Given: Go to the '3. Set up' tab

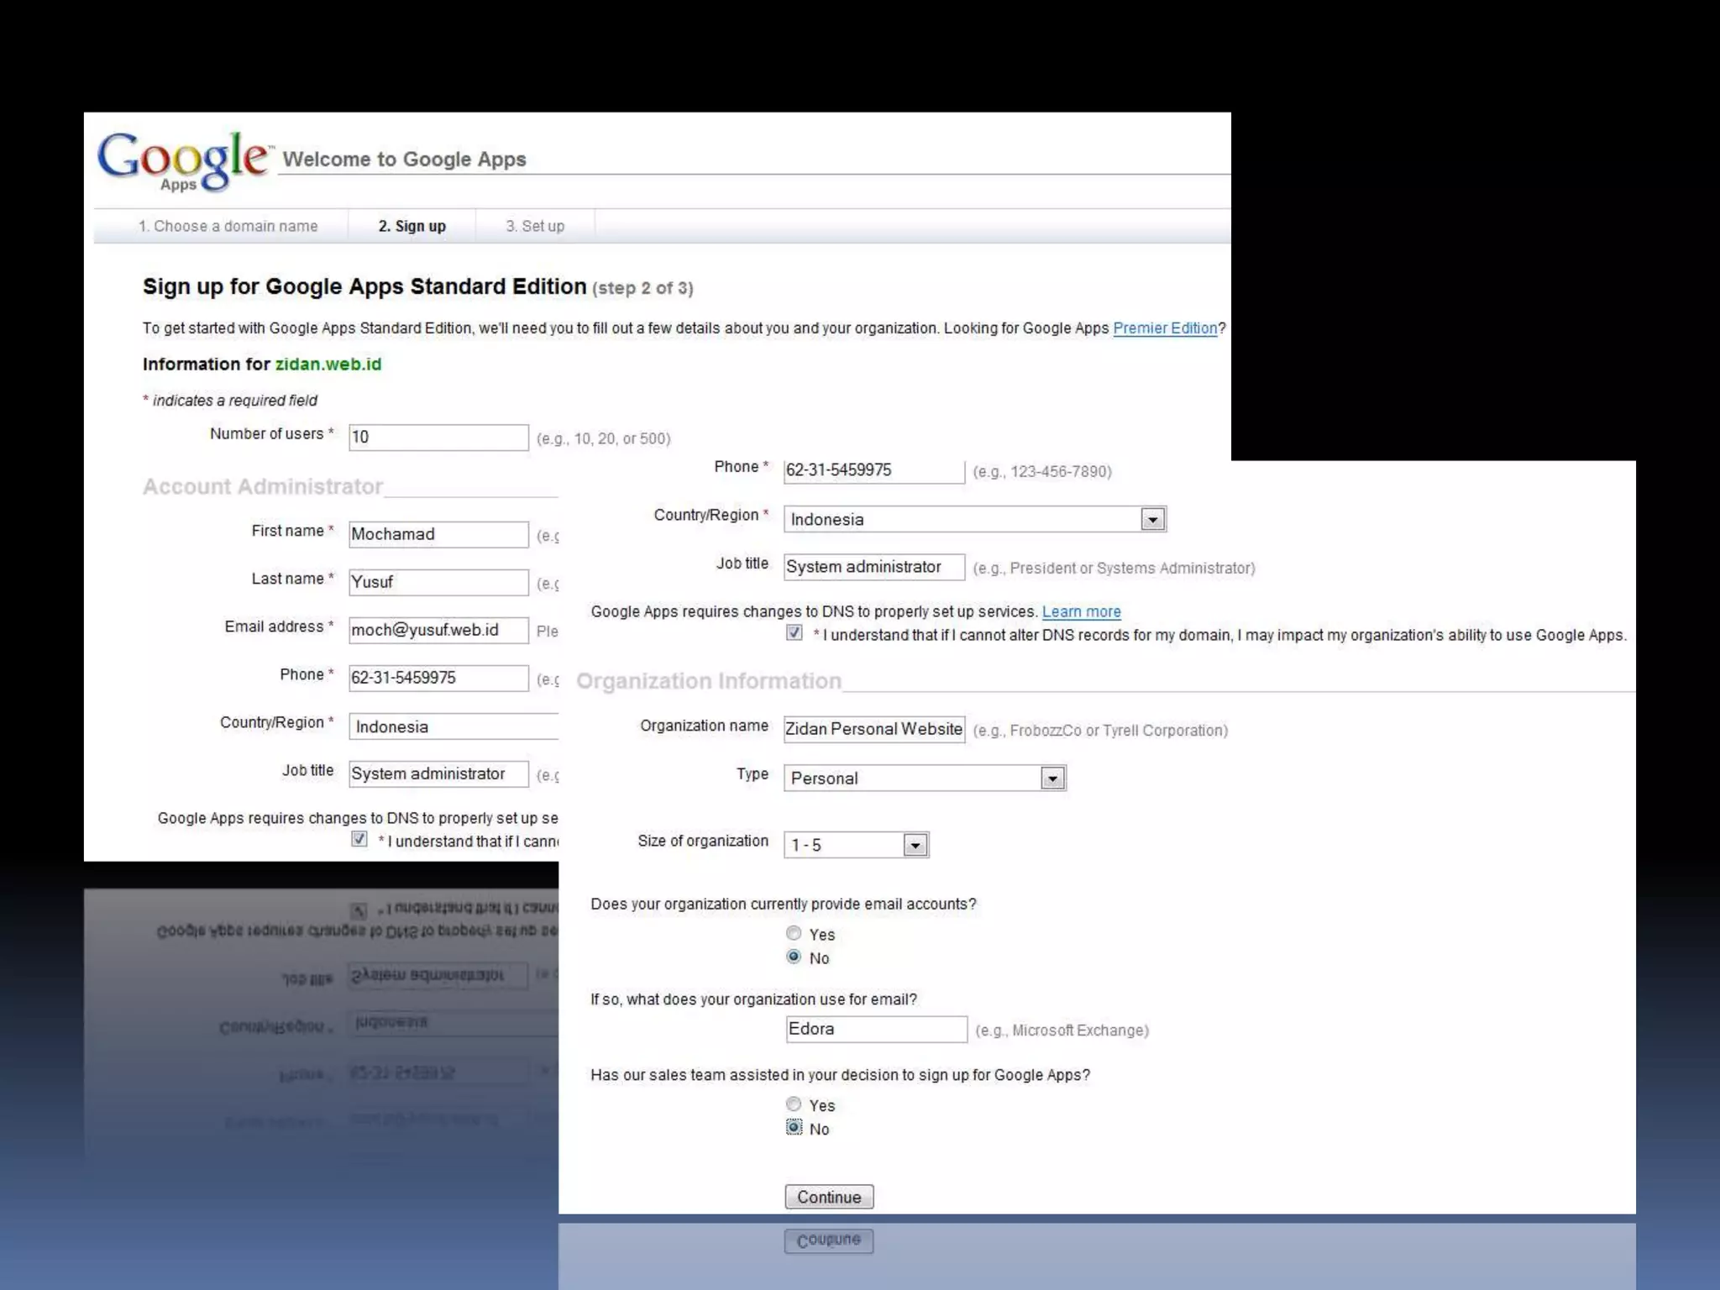Looking at the screenshot, I should pos(535,226).
